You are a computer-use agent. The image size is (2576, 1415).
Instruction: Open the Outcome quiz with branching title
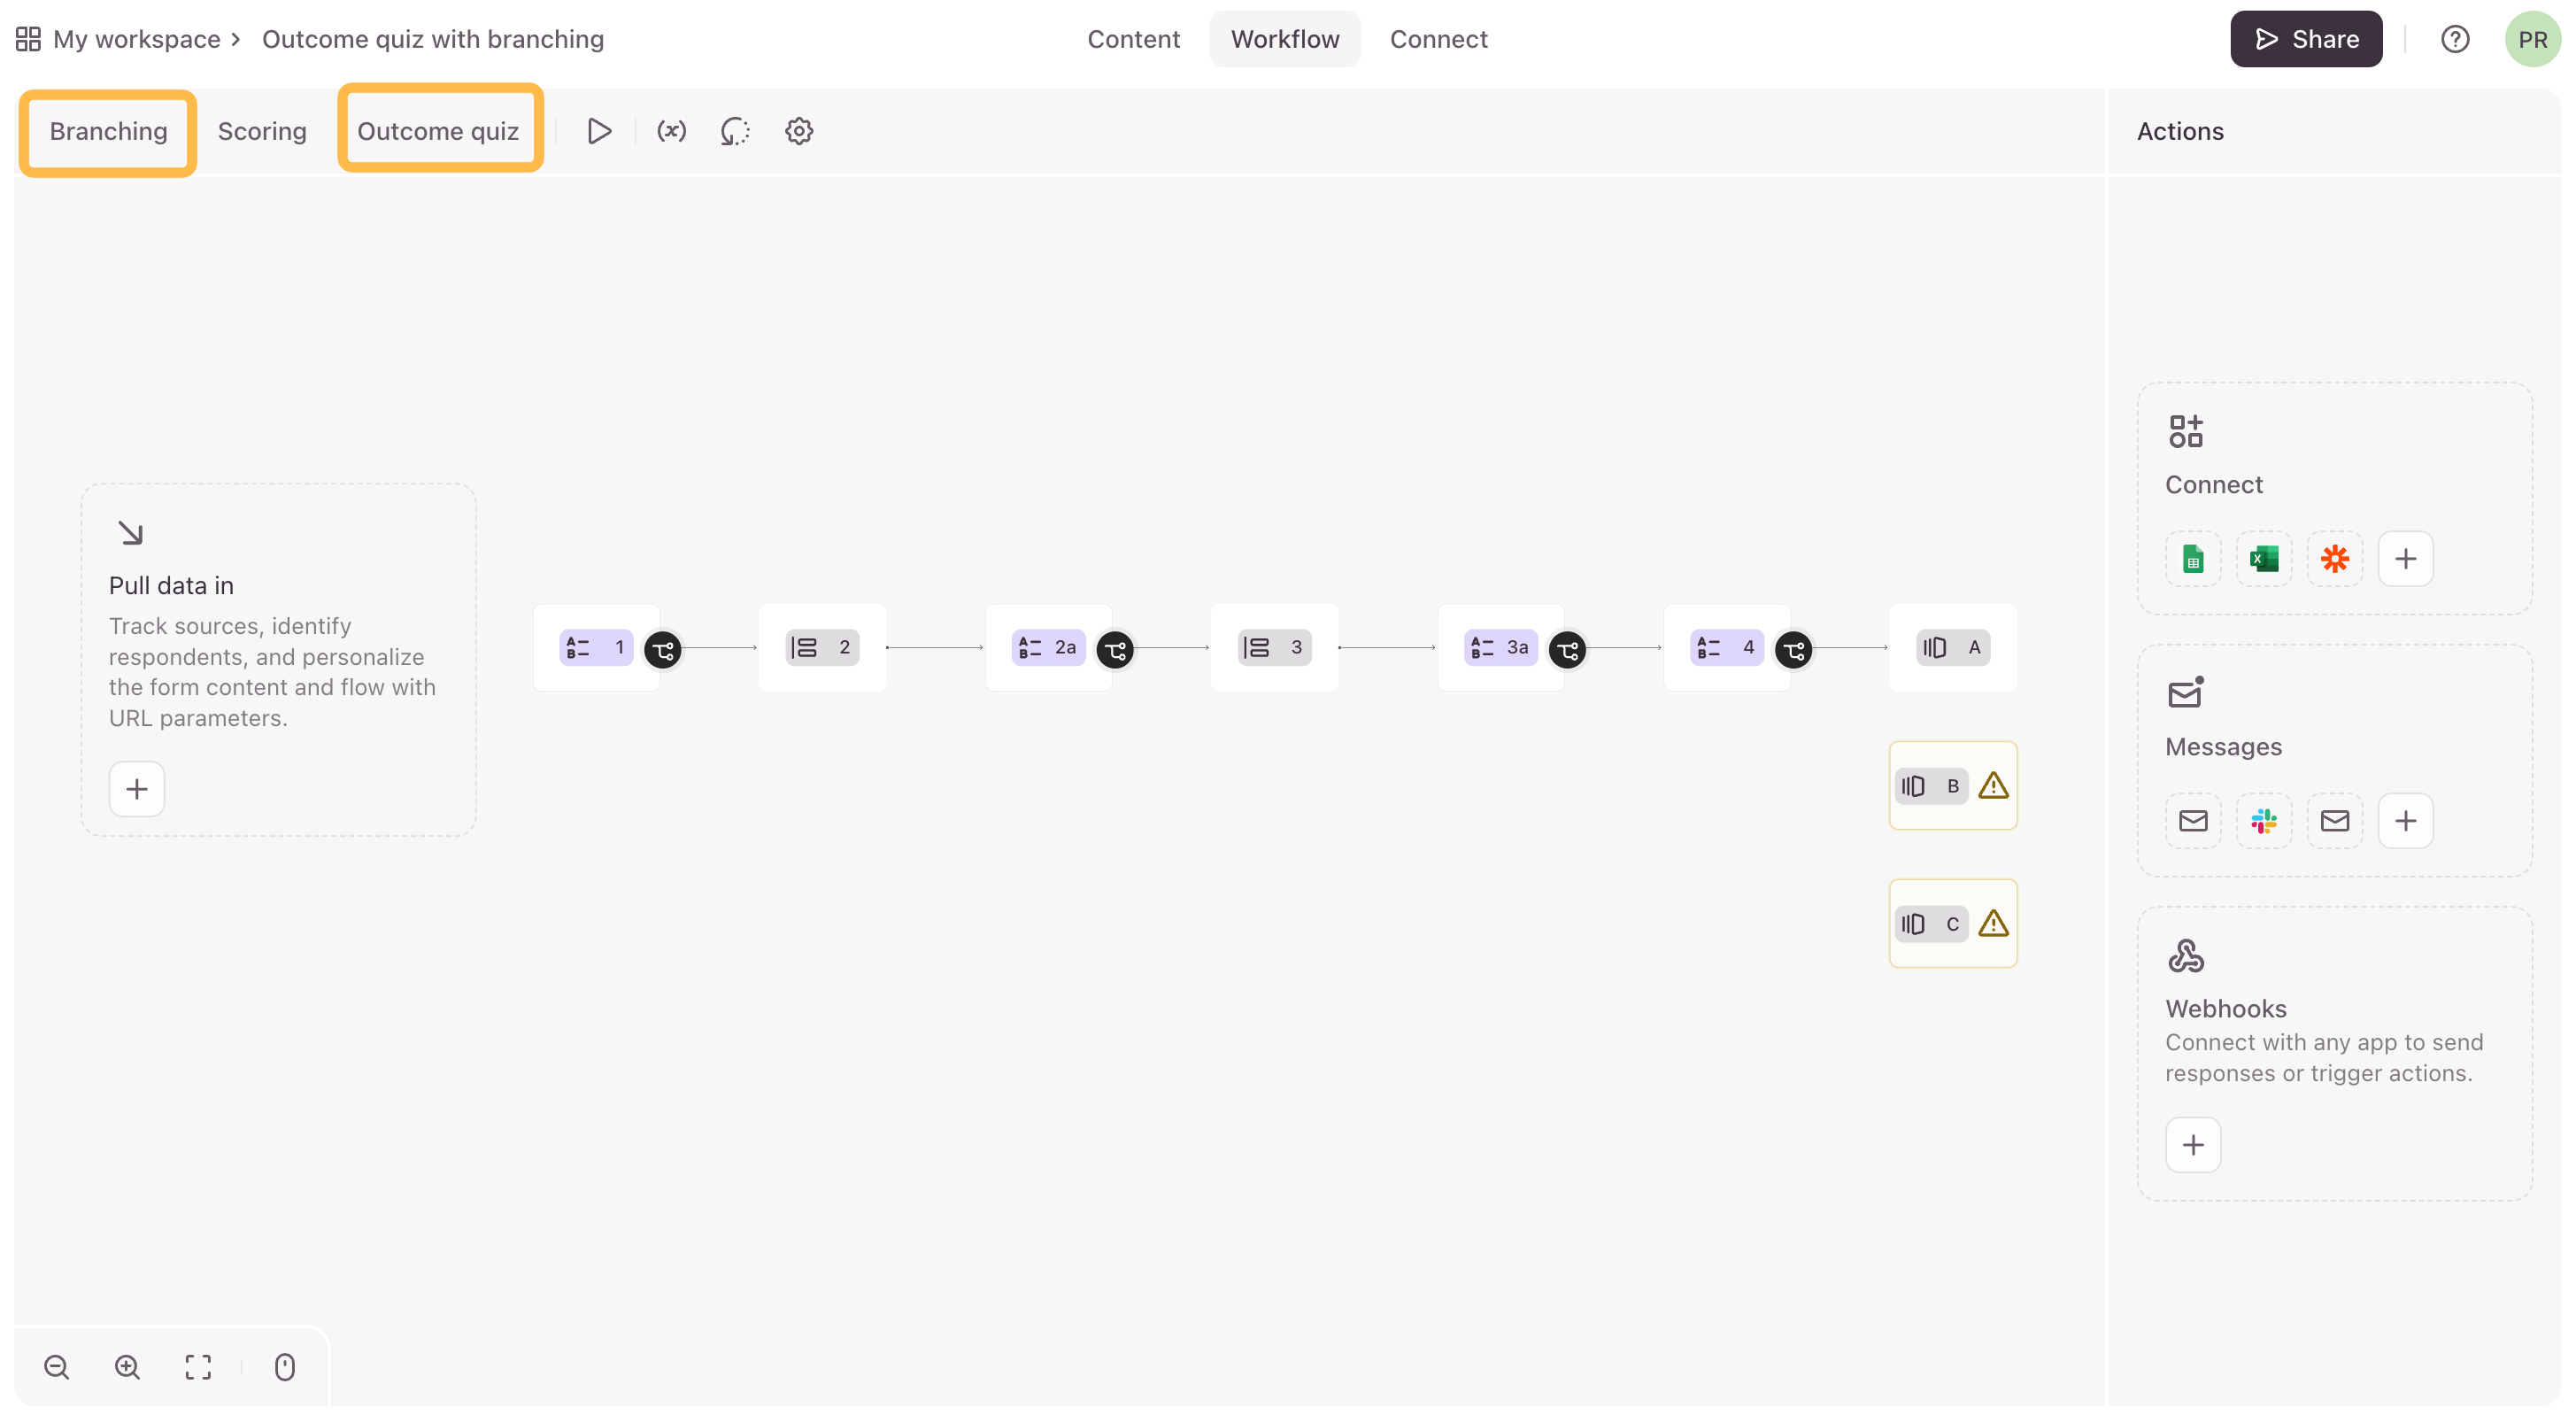pos(433,39)
